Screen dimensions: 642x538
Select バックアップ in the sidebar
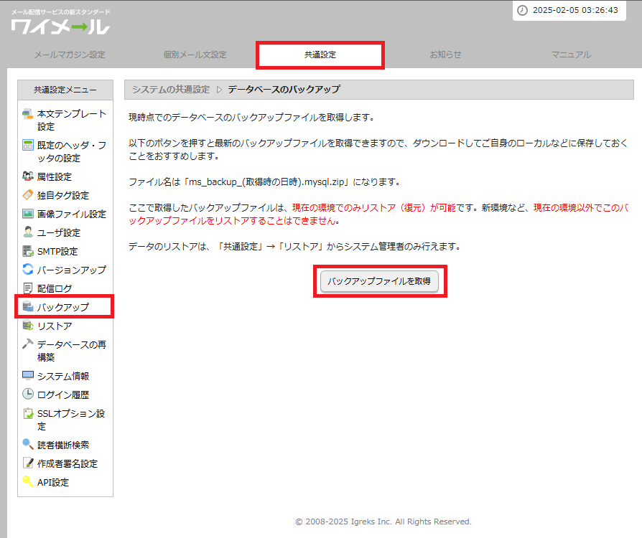pos(63,307)
